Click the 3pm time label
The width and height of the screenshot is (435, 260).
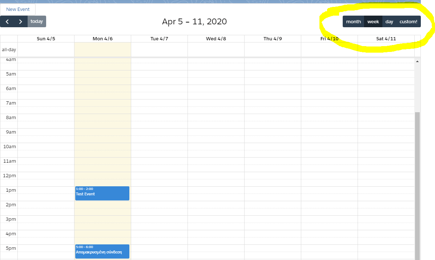tap(11, 219)
